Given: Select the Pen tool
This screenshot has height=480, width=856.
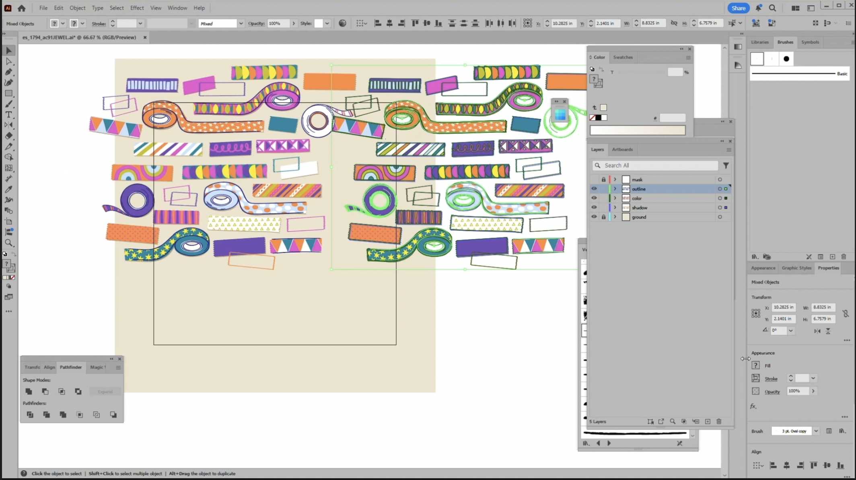Looking at the screenshot, I should point(8,72).
